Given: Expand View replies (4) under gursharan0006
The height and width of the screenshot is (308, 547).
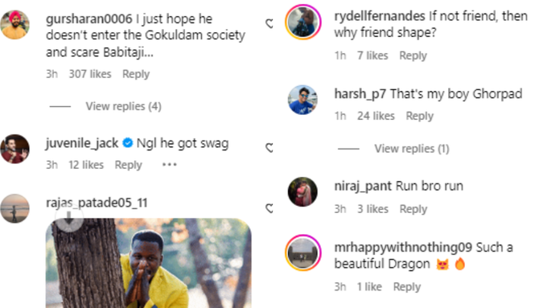Looking at the screenshot, I should [124, 106].
